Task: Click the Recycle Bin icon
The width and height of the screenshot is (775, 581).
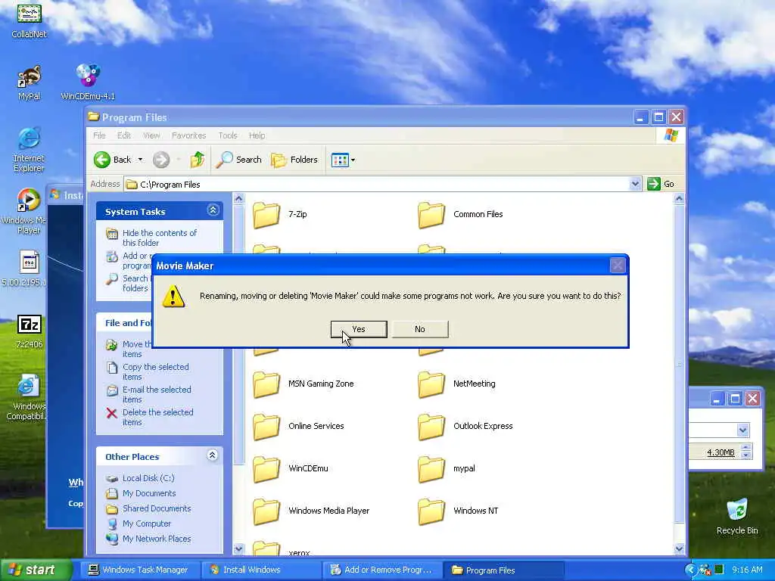Action: [737, 510]
